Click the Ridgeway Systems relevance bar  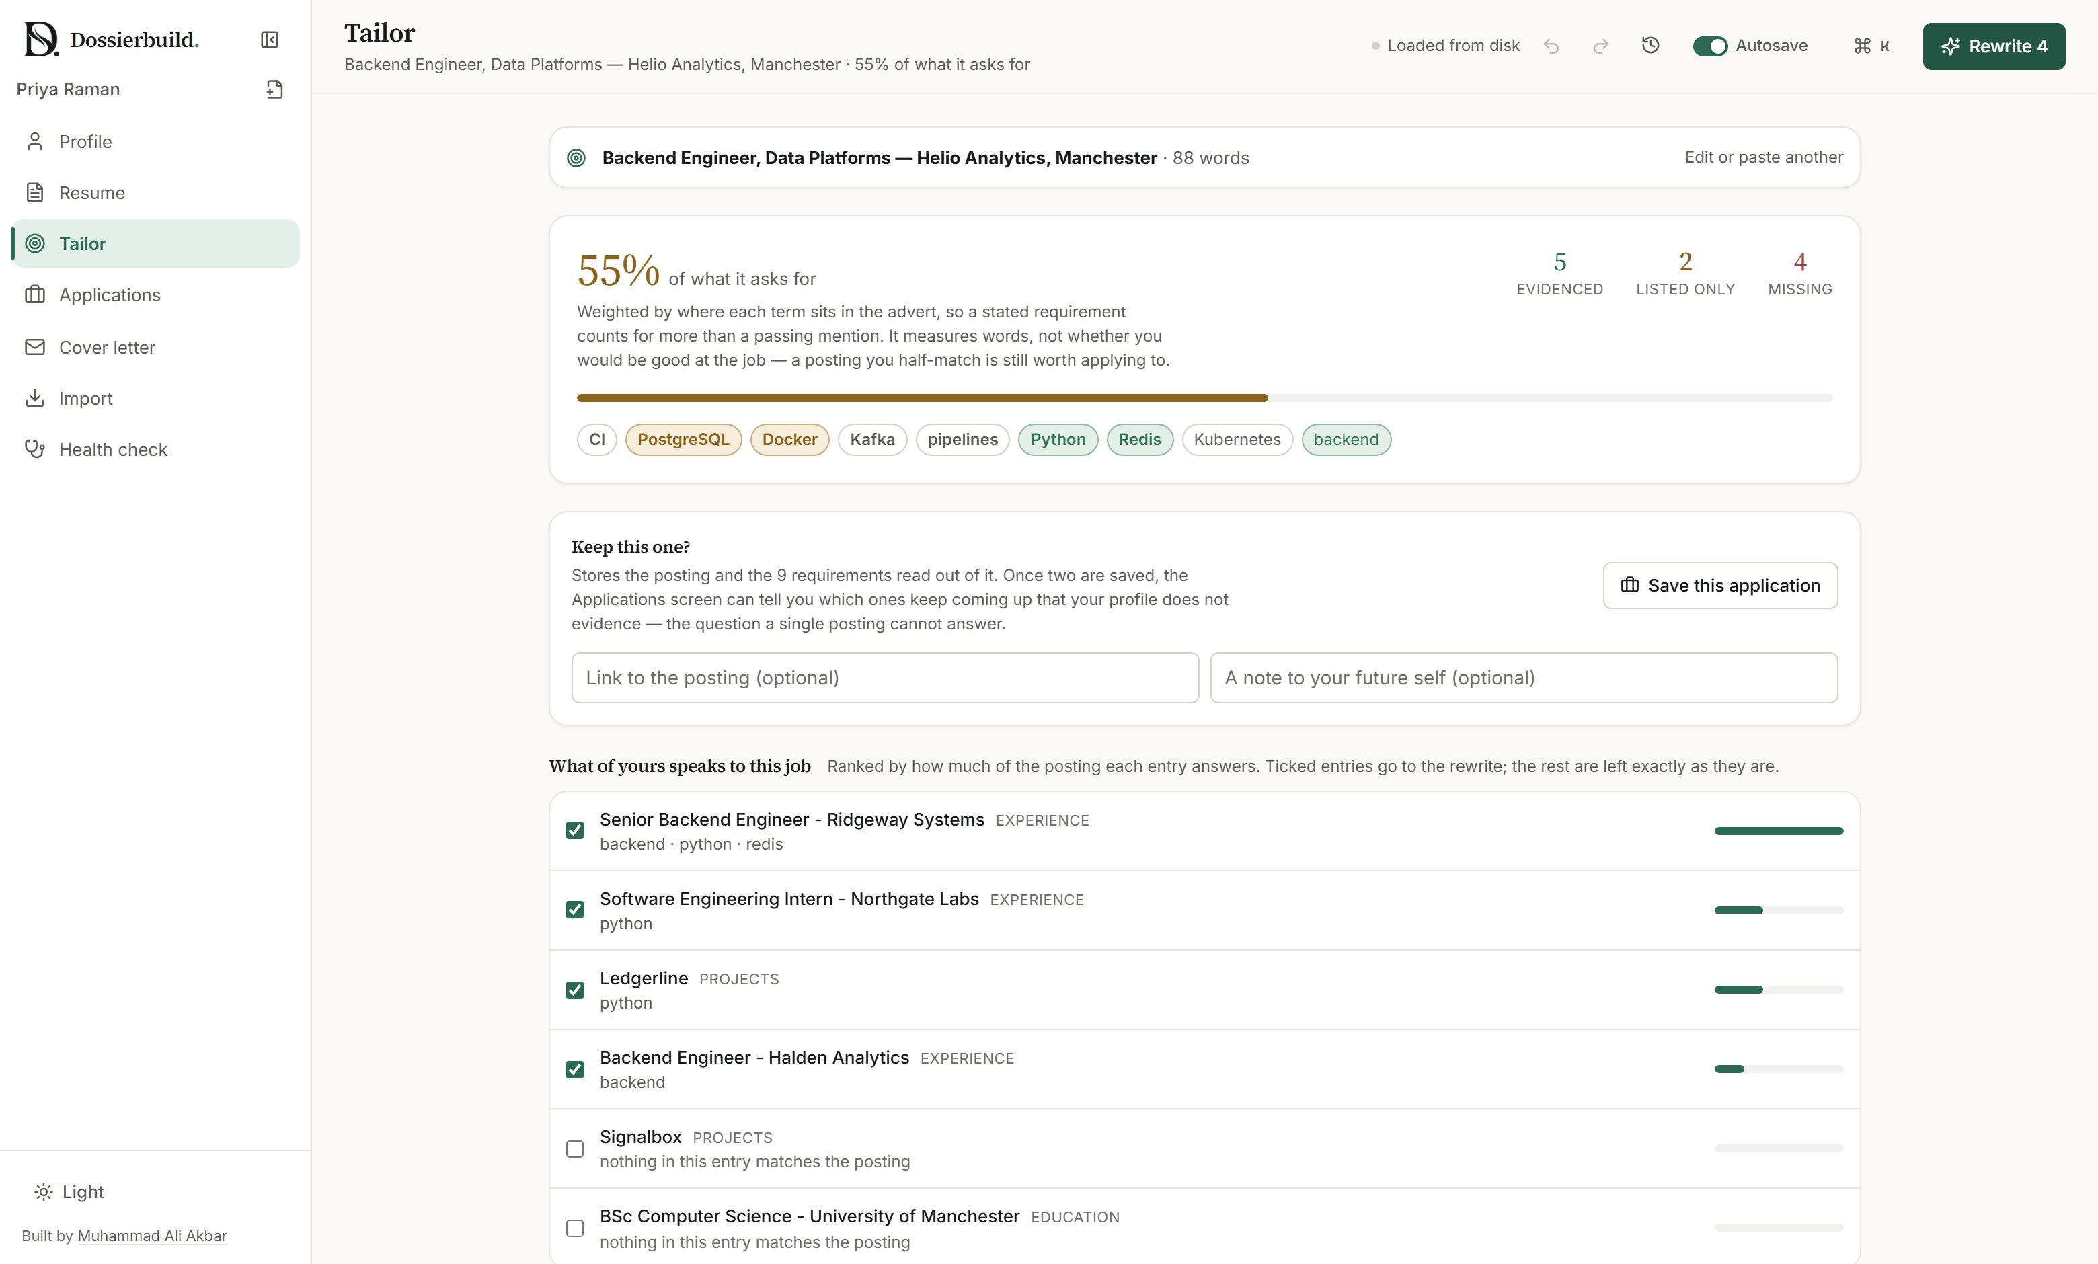[1779, 831]
